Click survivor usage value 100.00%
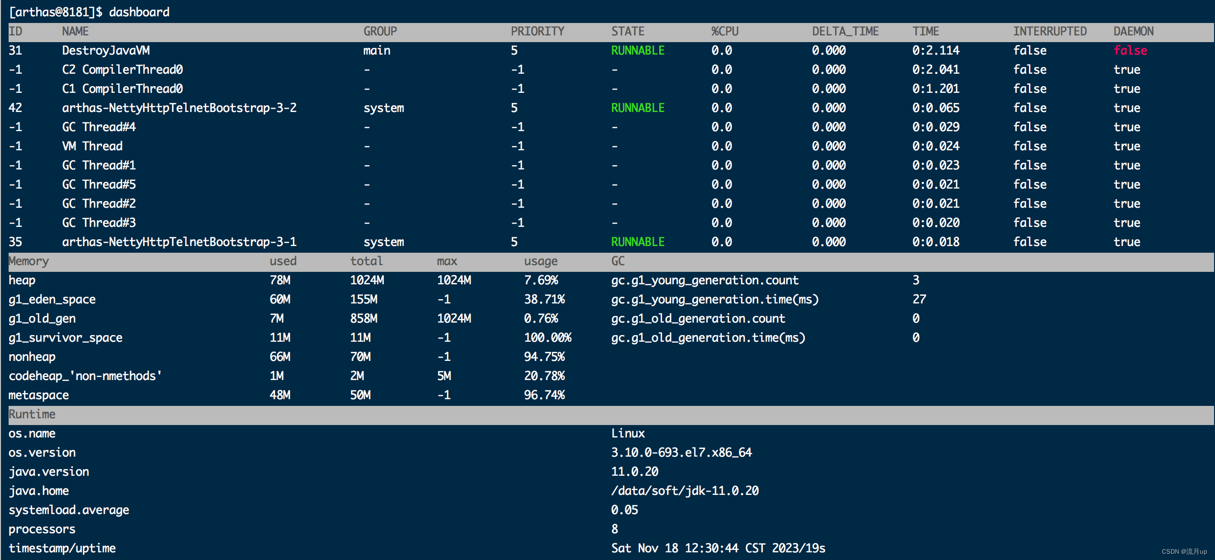Screen dimensions: 1215x560 coord(548,337)
